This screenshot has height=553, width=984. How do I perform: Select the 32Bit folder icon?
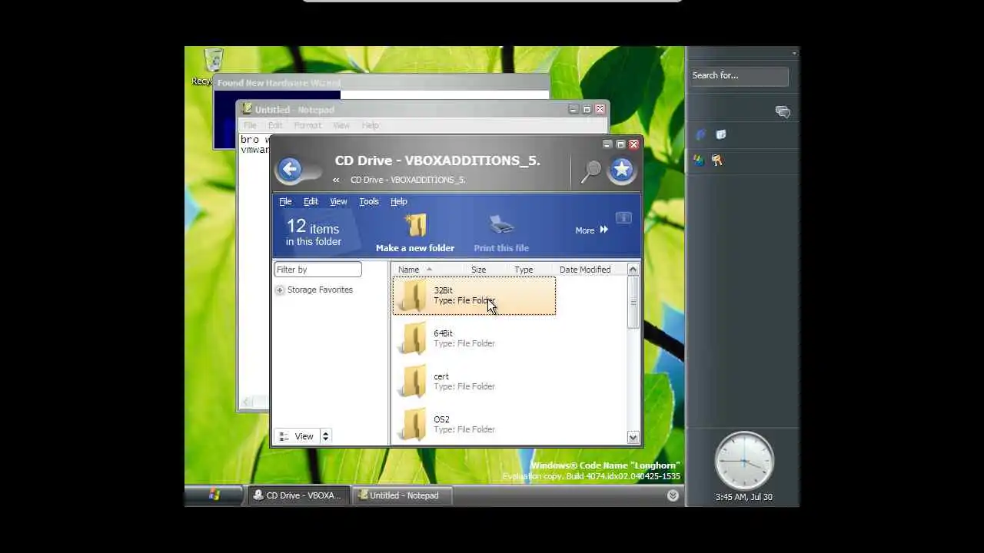pyautogui.click(x=413, y=296)
